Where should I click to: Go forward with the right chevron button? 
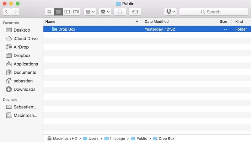coord(15,12)
